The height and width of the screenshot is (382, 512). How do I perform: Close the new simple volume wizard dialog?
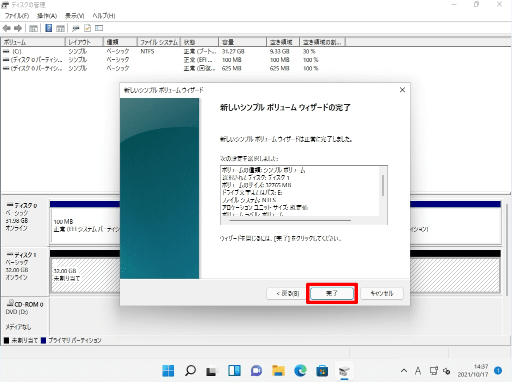[402, 90]
